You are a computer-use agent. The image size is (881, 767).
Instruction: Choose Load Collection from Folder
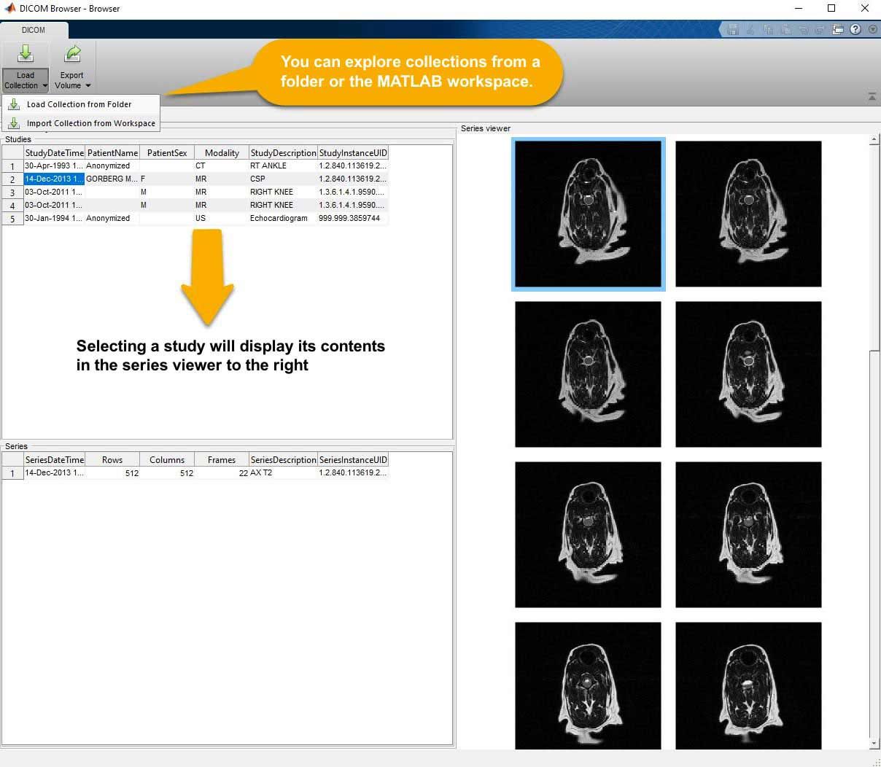(x=79, y=104)
